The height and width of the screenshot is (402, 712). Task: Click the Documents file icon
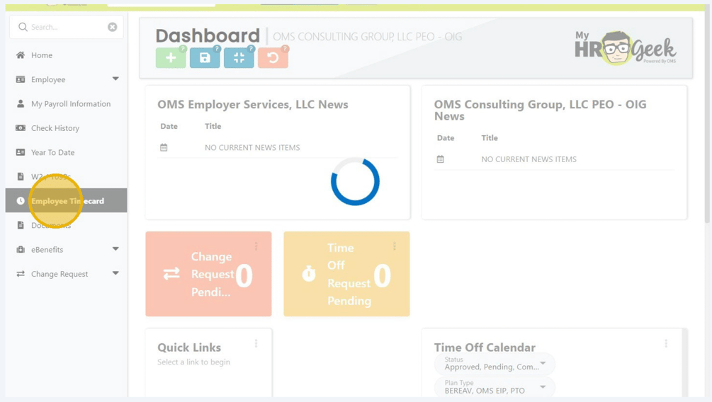(21, 225)
